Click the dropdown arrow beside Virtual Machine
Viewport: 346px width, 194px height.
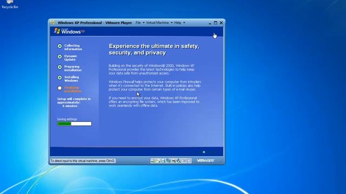172,23
